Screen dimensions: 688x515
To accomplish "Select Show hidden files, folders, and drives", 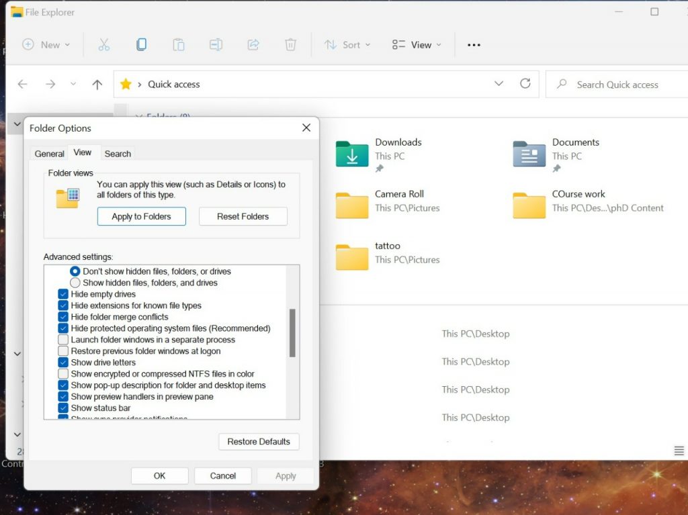I will pyautogui.click(x=75, y=283).
